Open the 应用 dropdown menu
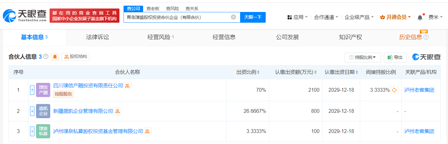 coord(297,17)
